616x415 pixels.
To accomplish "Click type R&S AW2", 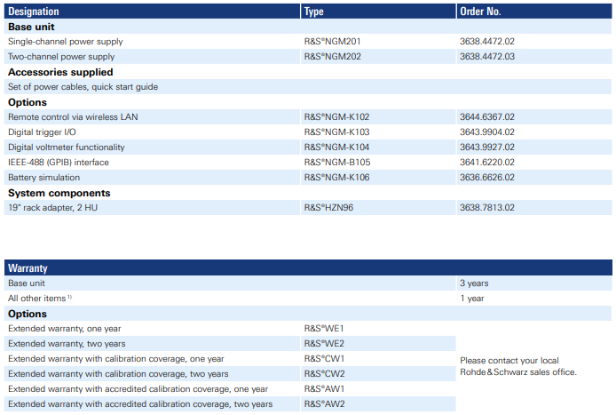I will pos(324,404).
